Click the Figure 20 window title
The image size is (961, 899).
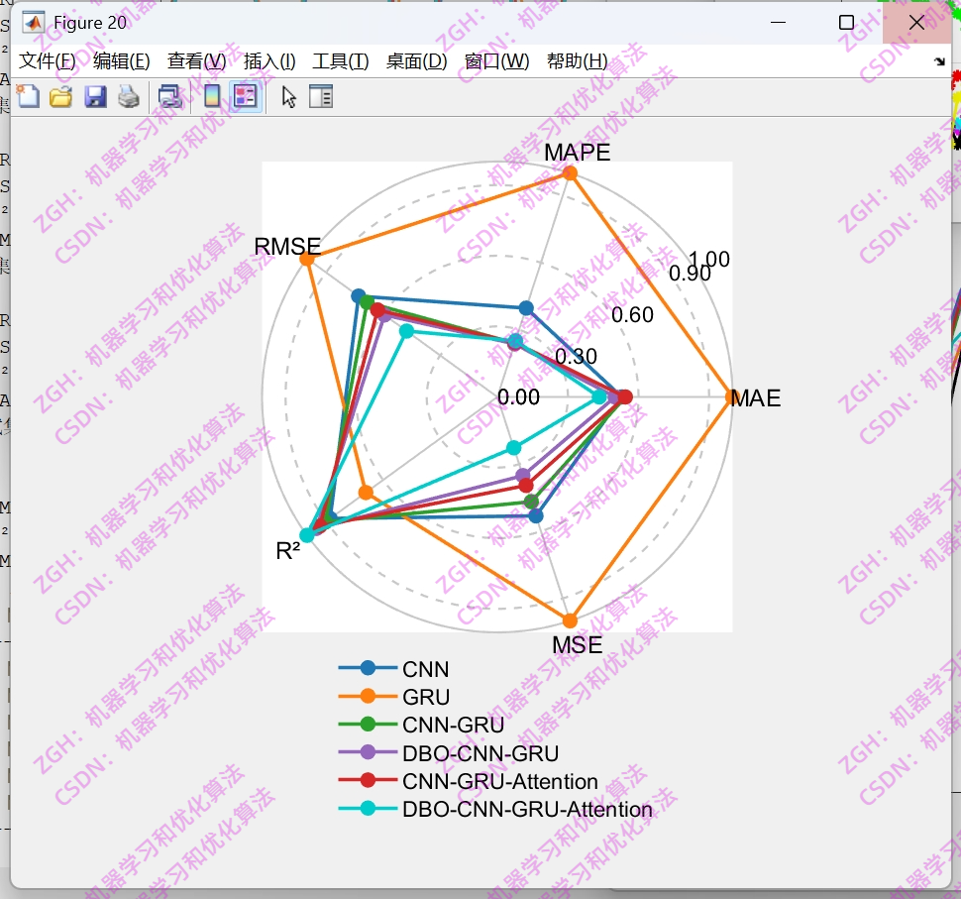coord(90,23)
